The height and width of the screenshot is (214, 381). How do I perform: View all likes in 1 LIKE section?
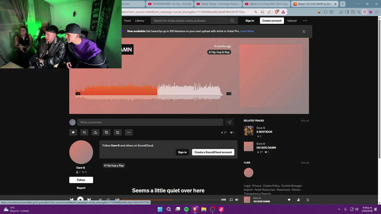[305, 163]
